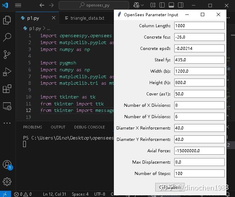Click the Column Length input field

coord(199,26)
